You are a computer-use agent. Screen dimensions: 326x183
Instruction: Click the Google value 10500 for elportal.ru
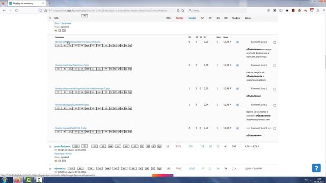point(192,169)
